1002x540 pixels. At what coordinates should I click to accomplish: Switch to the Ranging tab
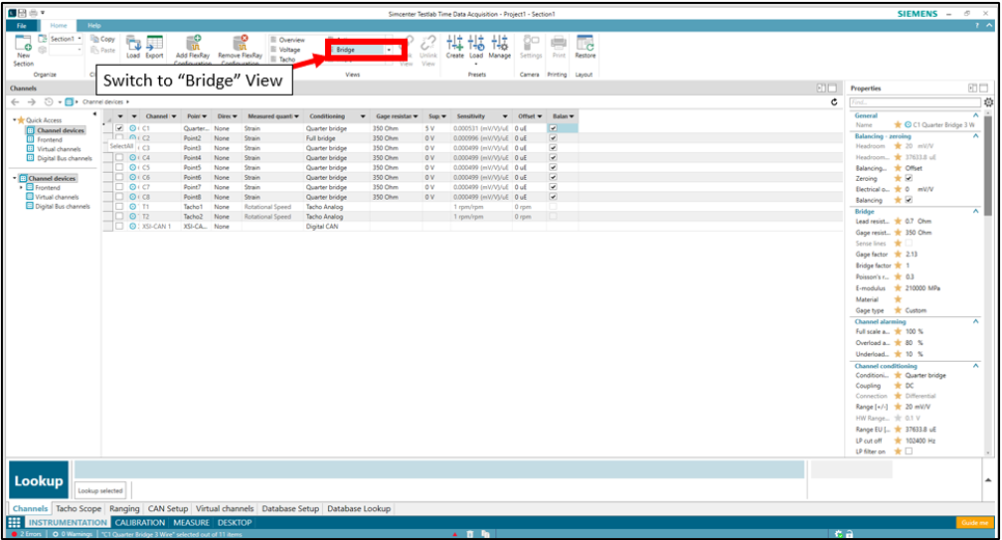124,509
